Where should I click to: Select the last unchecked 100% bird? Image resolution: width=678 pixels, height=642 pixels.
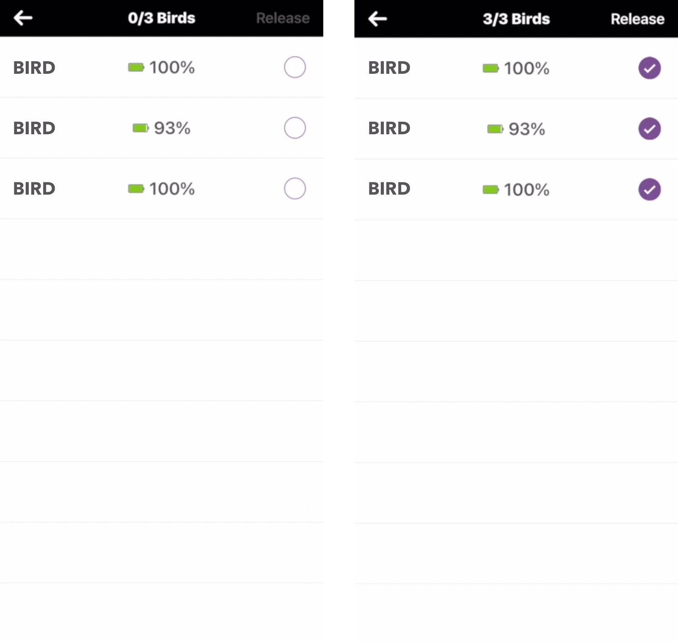(295, 188)
